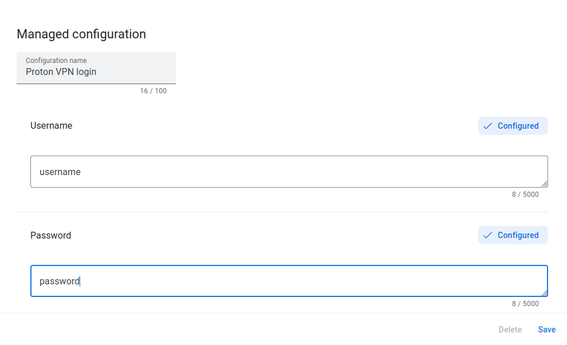The width and height of the screenshot is (567, 345).
Task: Click the 16 / 100 character counter
Action: [x=153, y=91]
